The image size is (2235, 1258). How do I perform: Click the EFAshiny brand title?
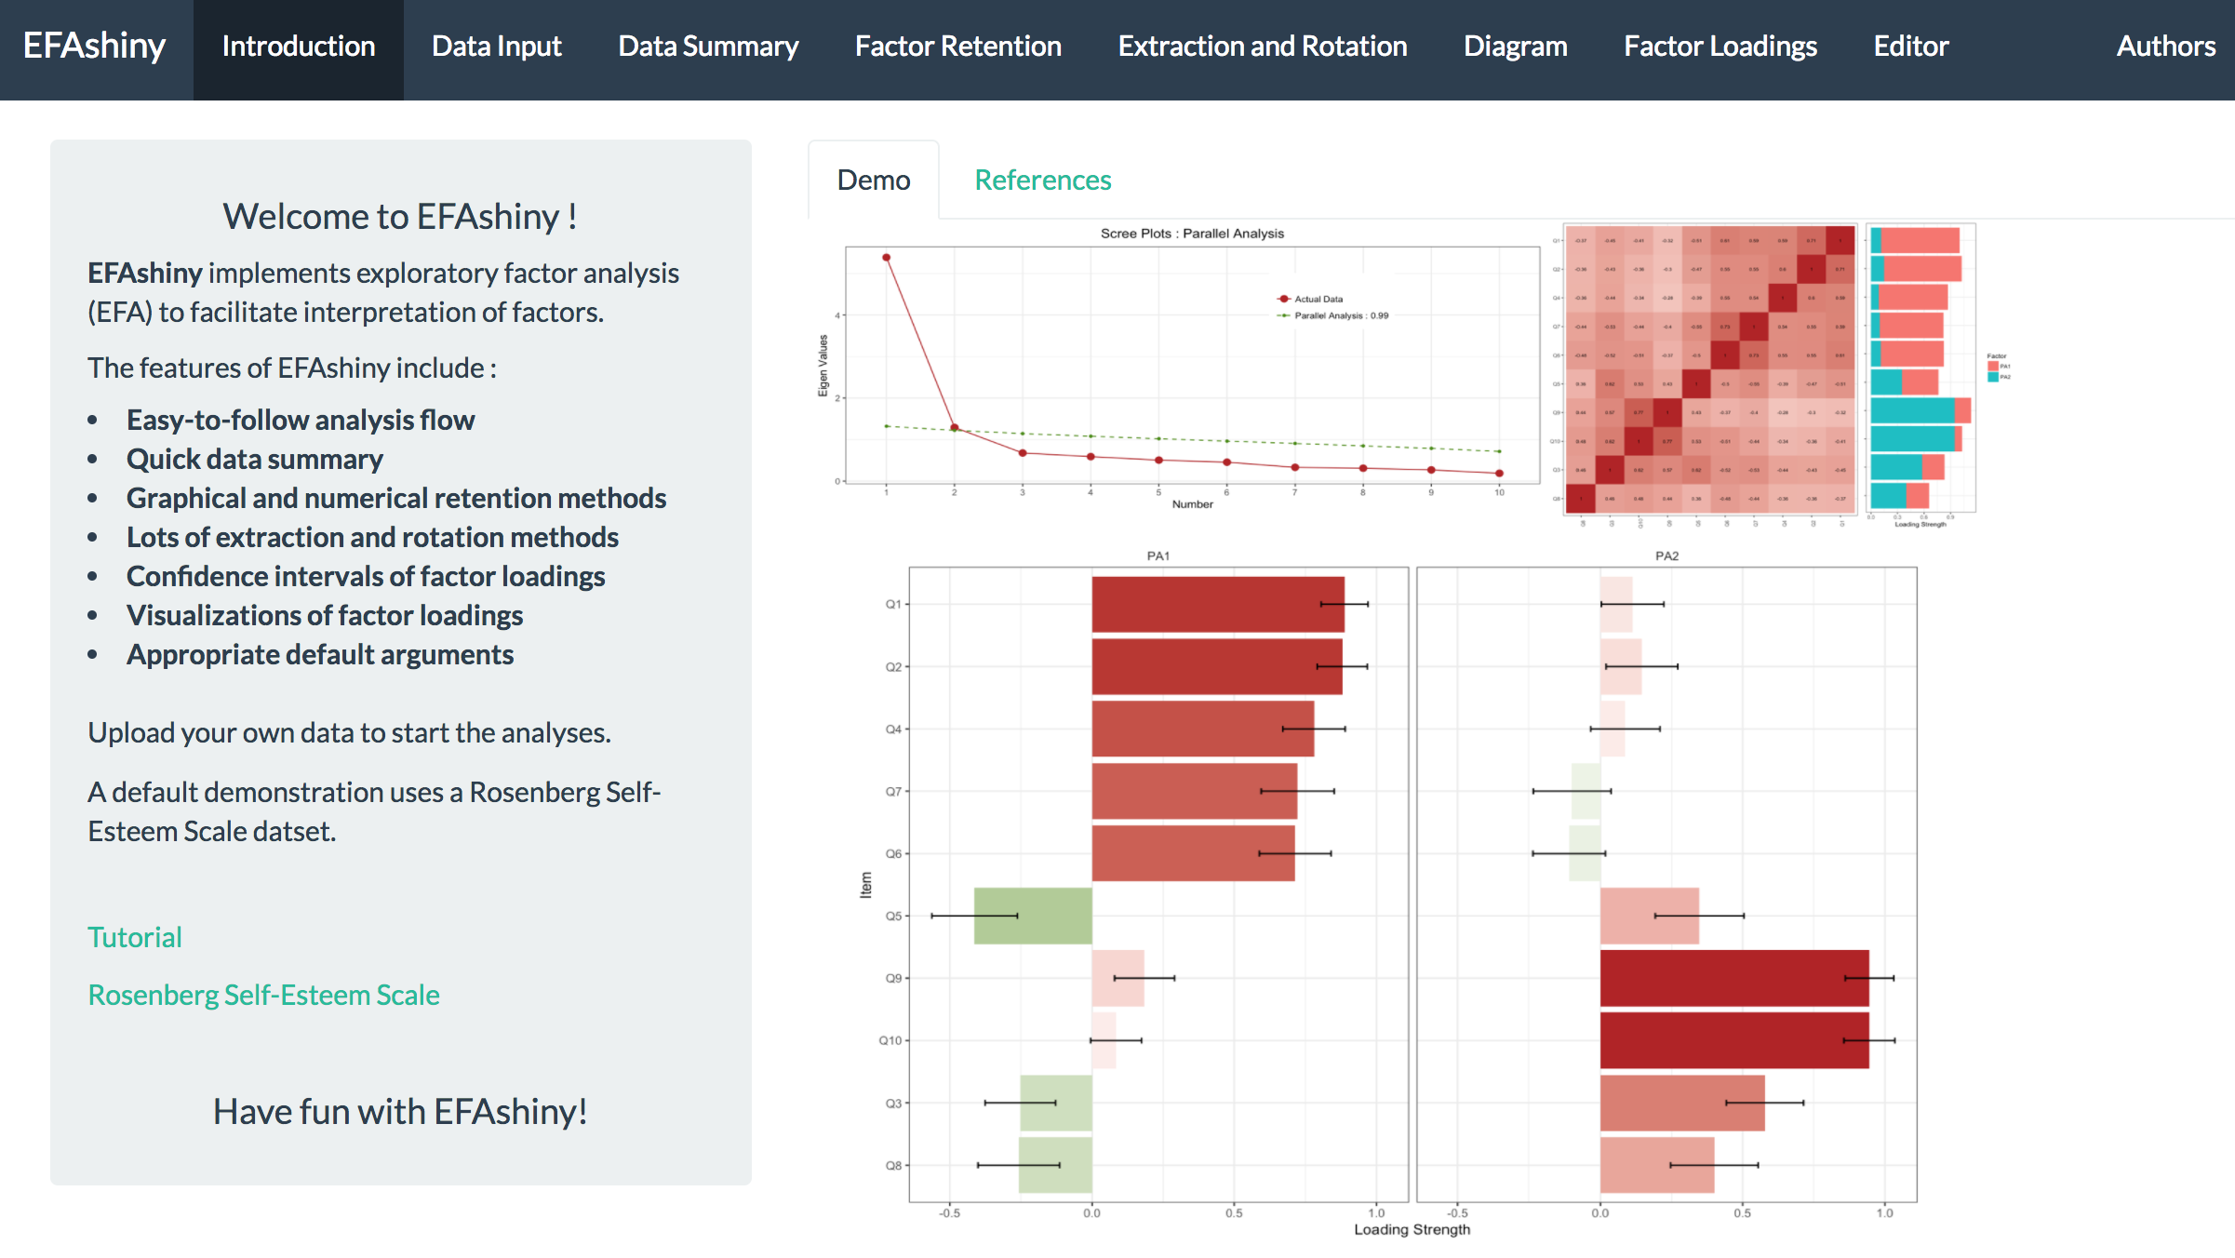(94, 47)
